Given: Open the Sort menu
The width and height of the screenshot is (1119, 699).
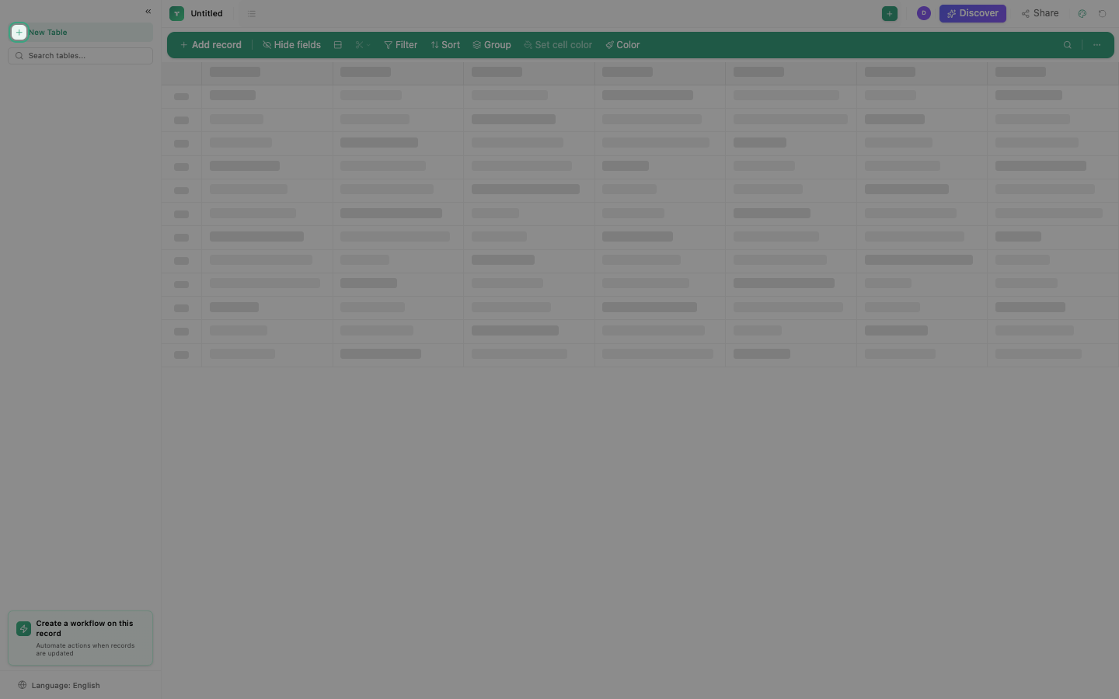Looking at the screenshot, I should pyautogui.click(x=445, y=45).
